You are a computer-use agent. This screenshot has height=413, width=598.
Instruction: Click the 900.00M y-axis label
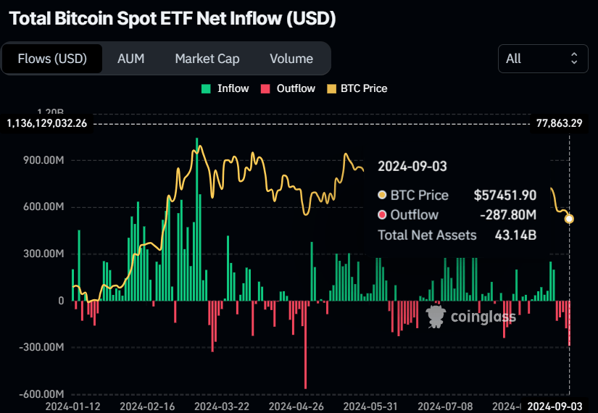pyautogui.click(x=43, y=160)
